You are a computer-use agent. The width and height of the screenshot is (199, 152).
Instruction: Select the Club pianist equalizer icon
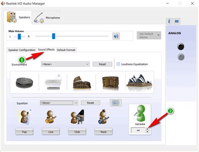[77, 117]
